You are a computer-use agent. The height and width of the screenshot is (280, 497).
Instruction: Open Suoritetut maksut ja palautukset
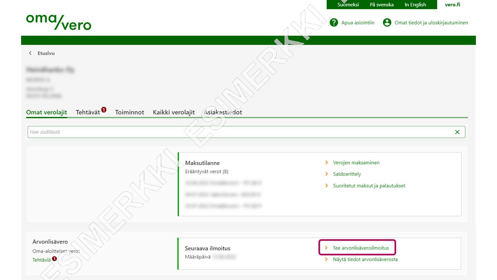click(x=369, y=186)
